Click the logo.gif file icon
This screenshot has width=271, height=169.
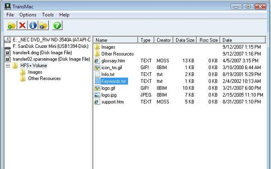97,88
